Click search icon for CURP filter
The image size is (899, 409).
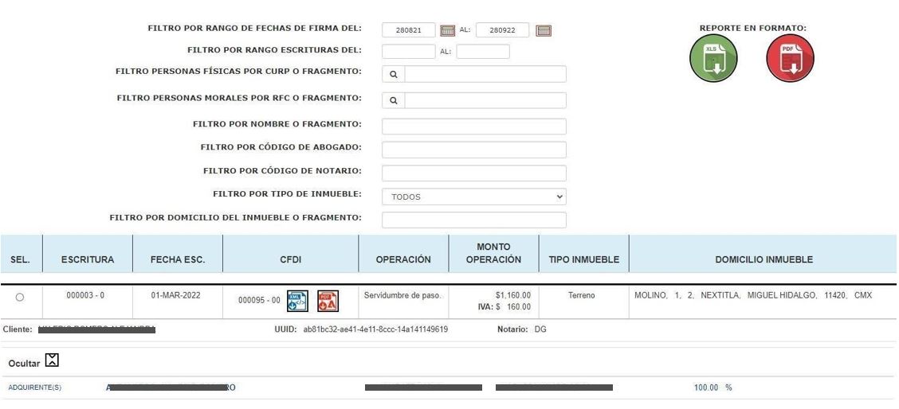click(394, 74)
